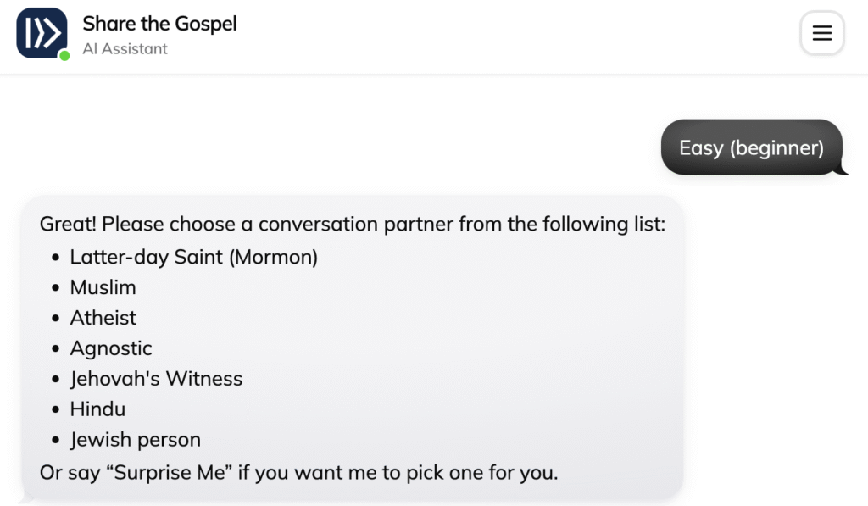Image resolution: width=868 pixels, height=506 pixels.
Task: Click the bullet point beside Atheist
Action: [56, 319]
